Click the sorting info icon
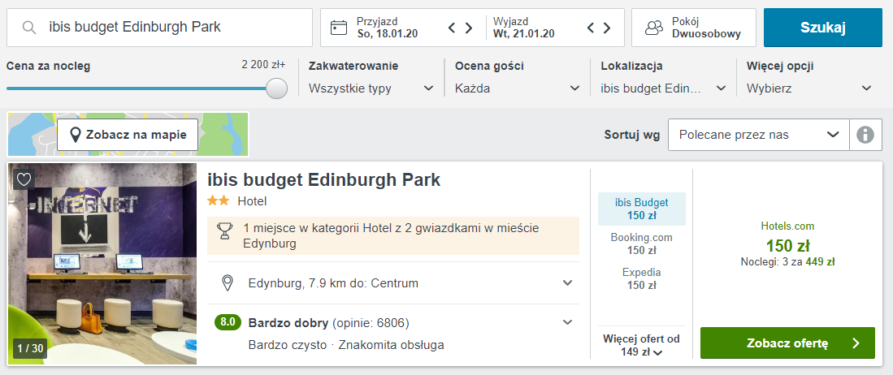This screenshot has height=375, width=893. [865, 135]
